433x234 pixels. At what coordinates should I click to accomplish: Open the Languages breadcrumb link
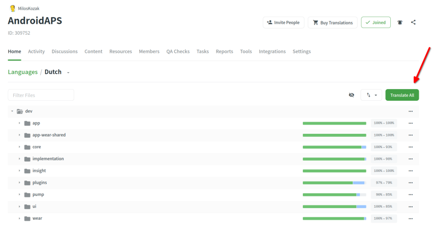23,72
